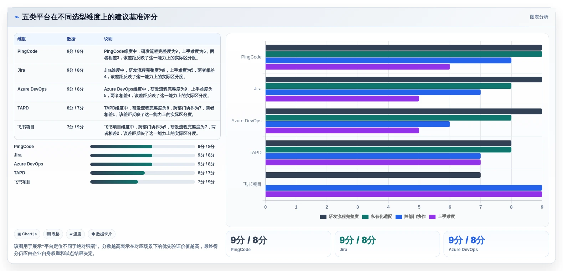The width and height of the screenshot is (563, 271).
Task: Click the 9 tick label on the x-axis
Action: [x=542, y=207]
